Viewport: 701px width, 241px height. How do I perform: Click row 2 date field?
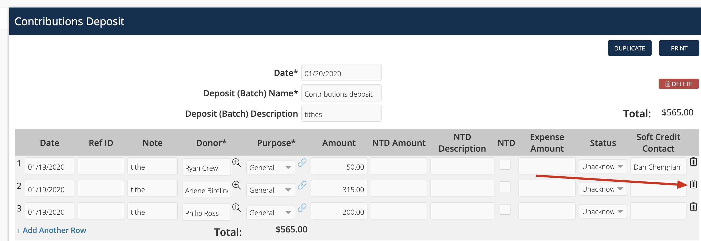49,188
